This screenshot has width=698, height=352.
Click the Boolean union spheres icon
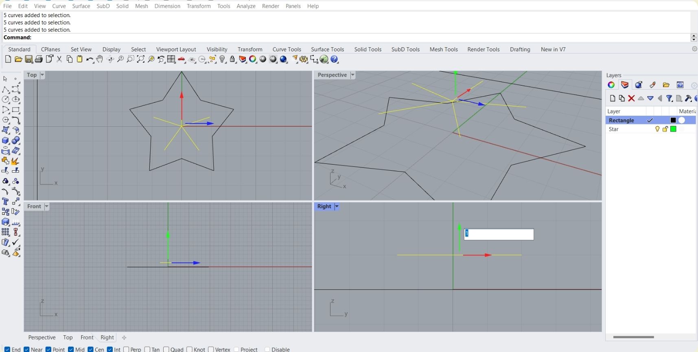[16, 141]
